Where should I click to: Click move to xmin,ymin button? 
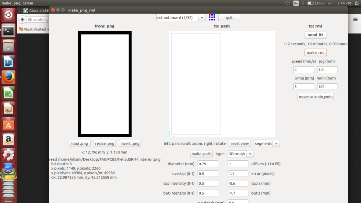coord(316,97)
